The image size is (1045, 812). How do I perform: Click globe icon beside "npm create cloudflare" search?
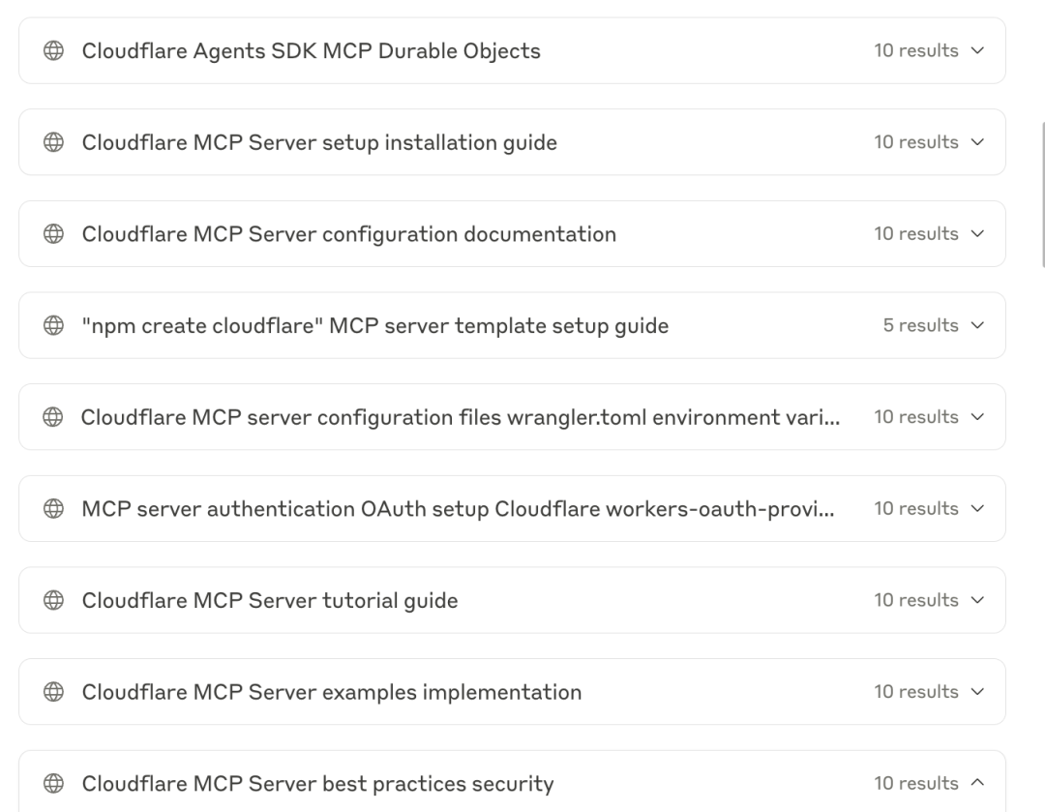coord(54,326)
